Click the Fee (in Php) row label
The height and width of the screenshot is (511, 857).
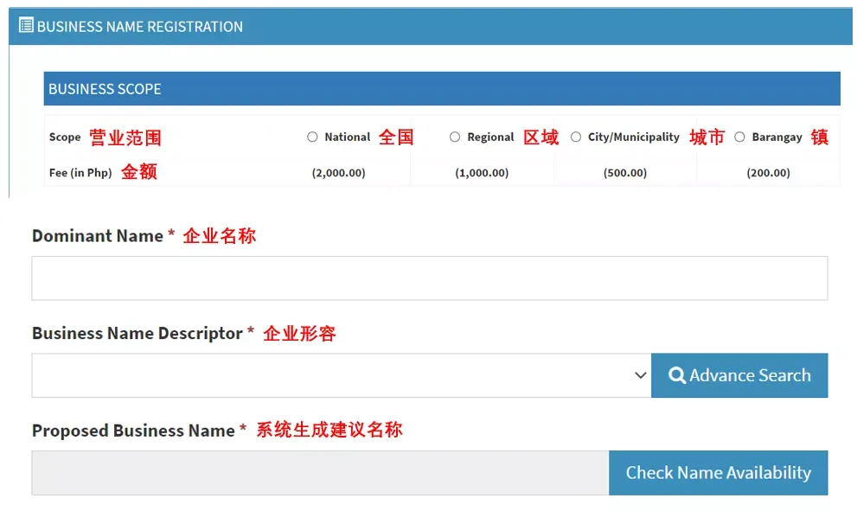[x=80, y=173]
